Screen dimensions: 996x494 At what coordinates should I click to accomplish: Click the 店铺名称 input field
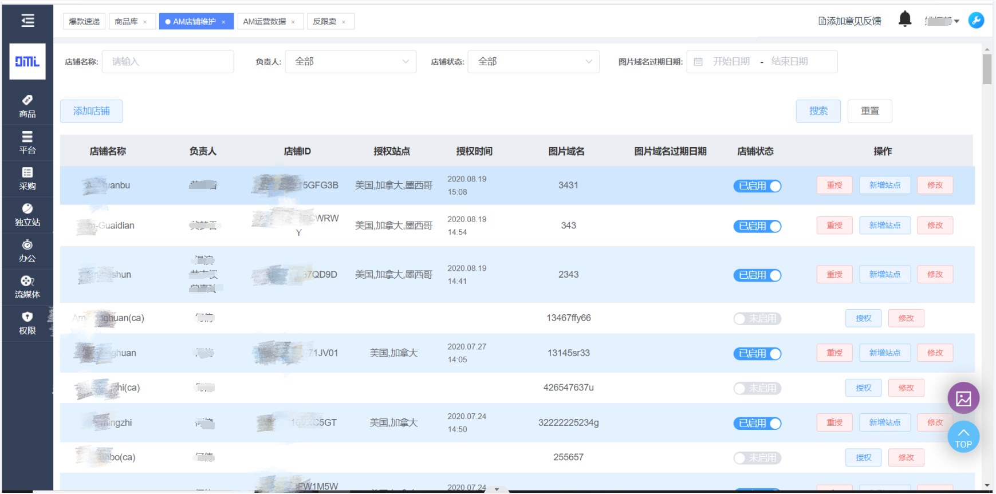(168, 62)
